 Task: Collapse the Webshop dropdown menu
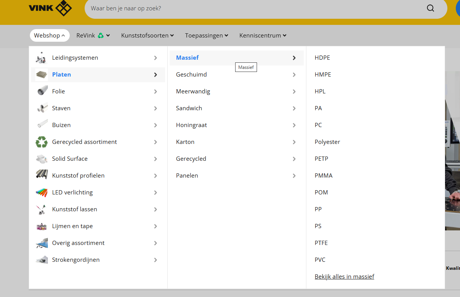49,36
